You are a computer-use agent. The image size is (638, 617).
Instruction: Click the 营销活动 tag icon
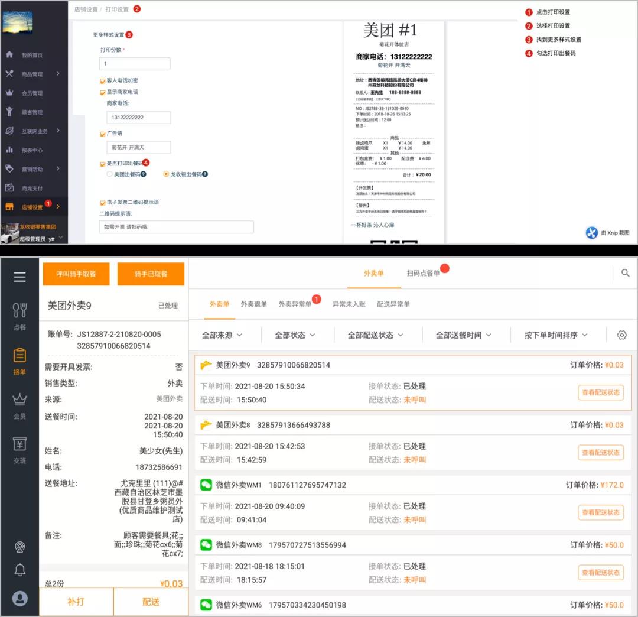pos(9,168)
